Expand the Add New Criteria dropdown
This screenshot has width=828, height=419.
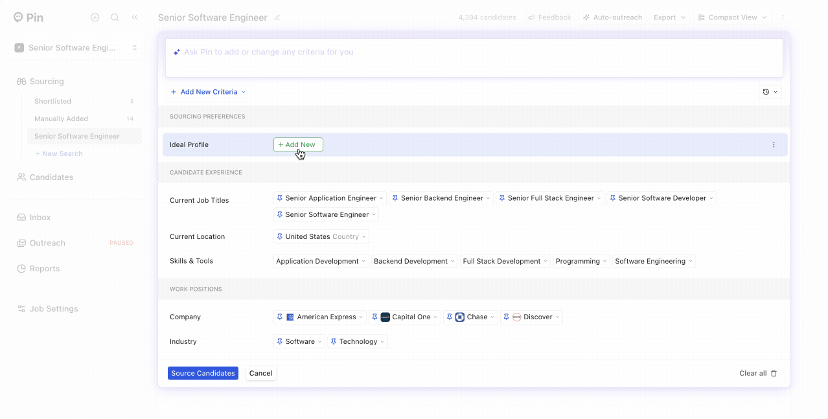208,92
